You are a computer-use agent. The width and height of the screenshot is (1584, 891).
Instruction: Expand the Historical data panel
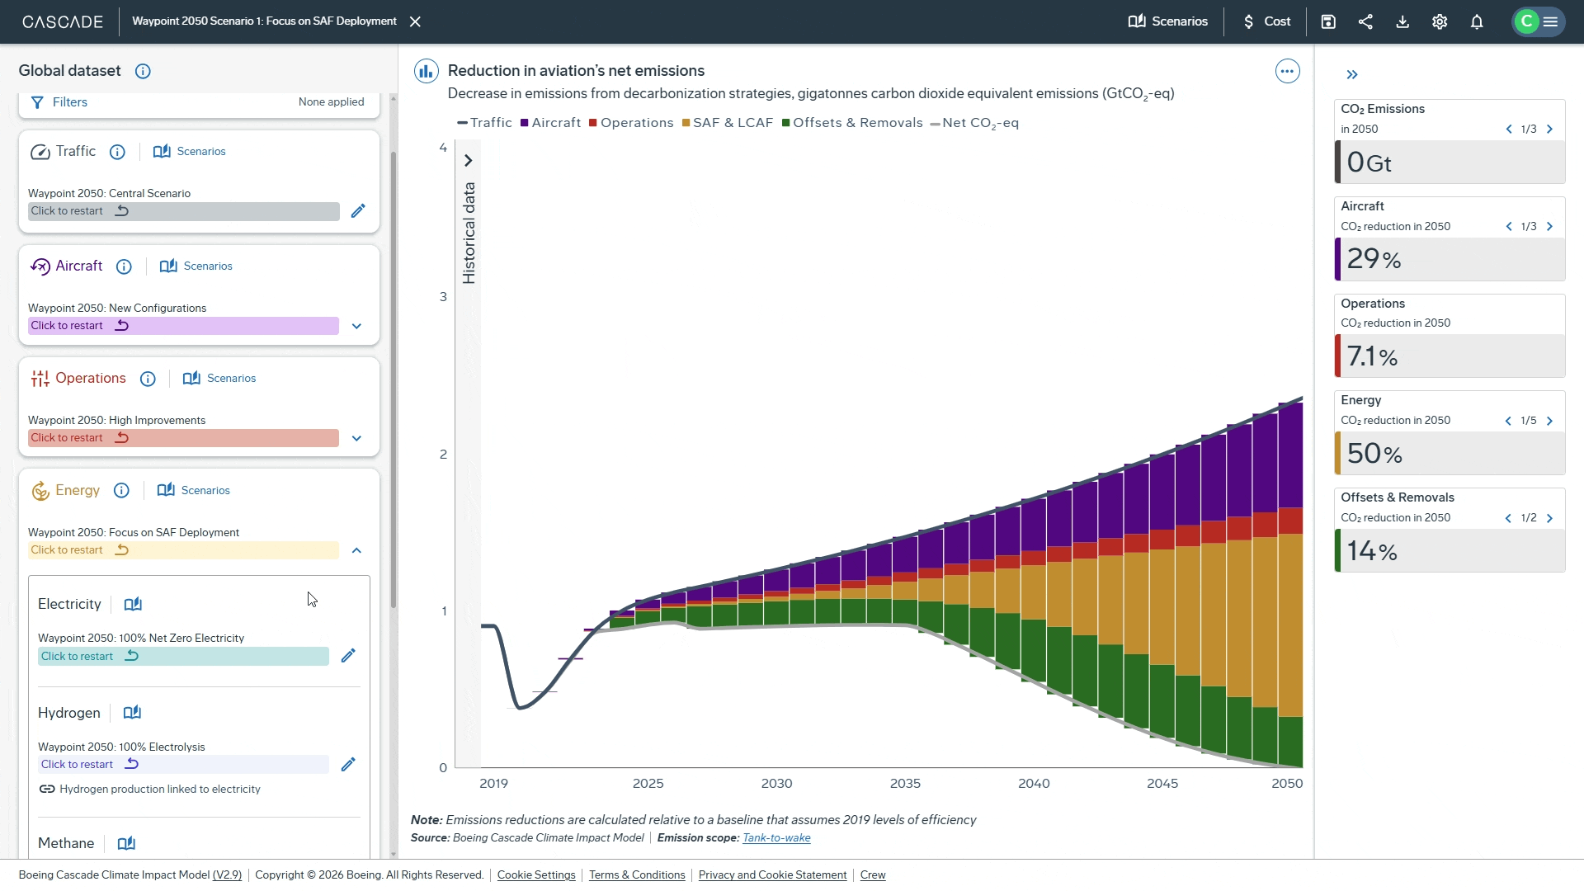(468, 161)
